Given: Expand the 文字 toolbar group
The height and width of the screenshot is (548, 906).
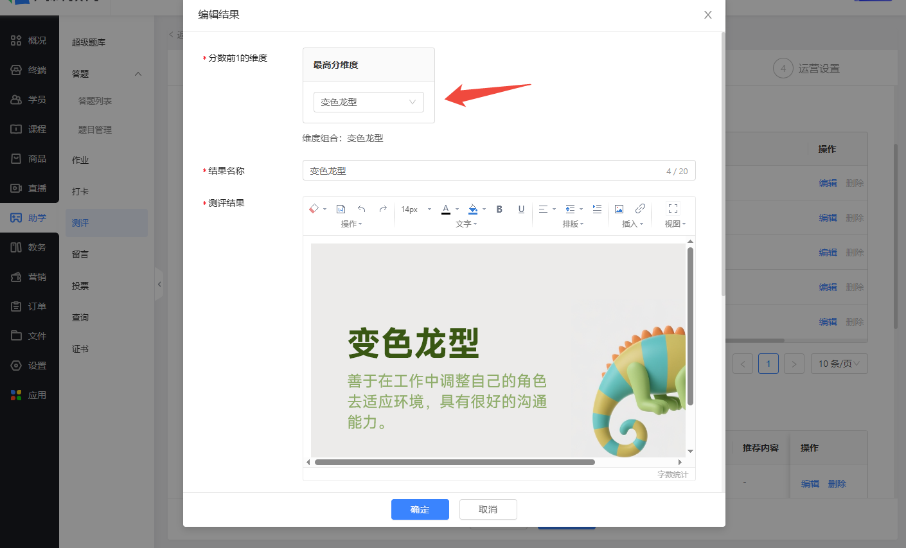Looking at the screenshot, I should tap(466, 224).
